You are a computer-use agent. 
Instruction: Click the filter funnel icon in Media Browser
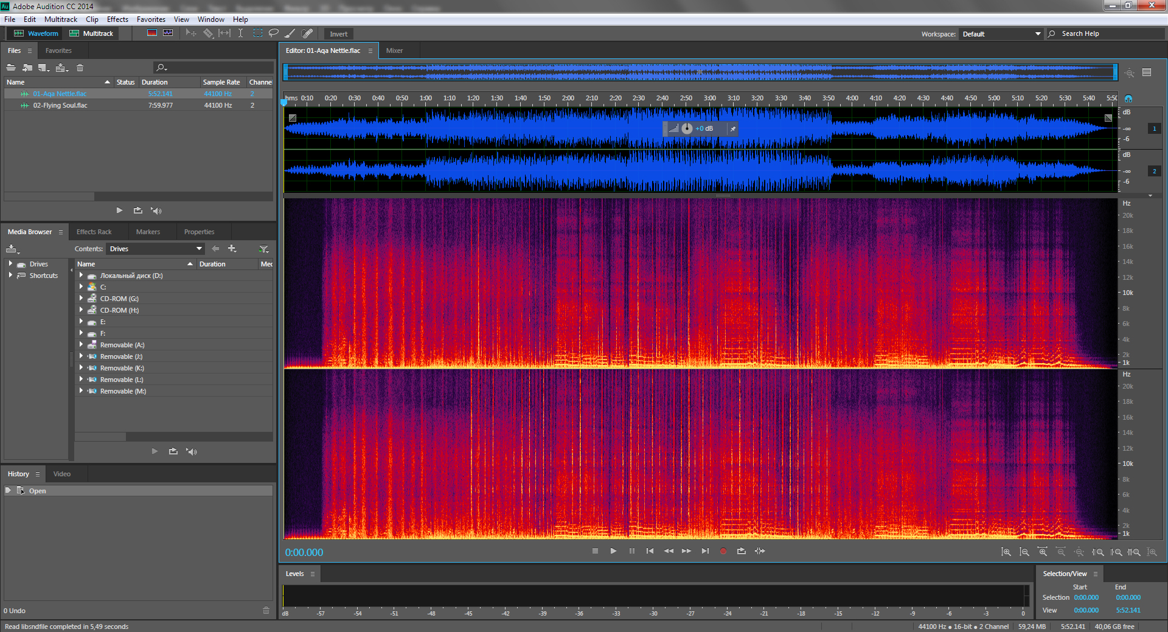tap(263, 249)
